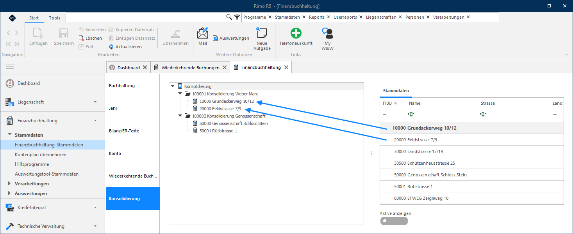The image size is (573, 234).
Task: Click the R5 application logo
Action: (12, 18)
